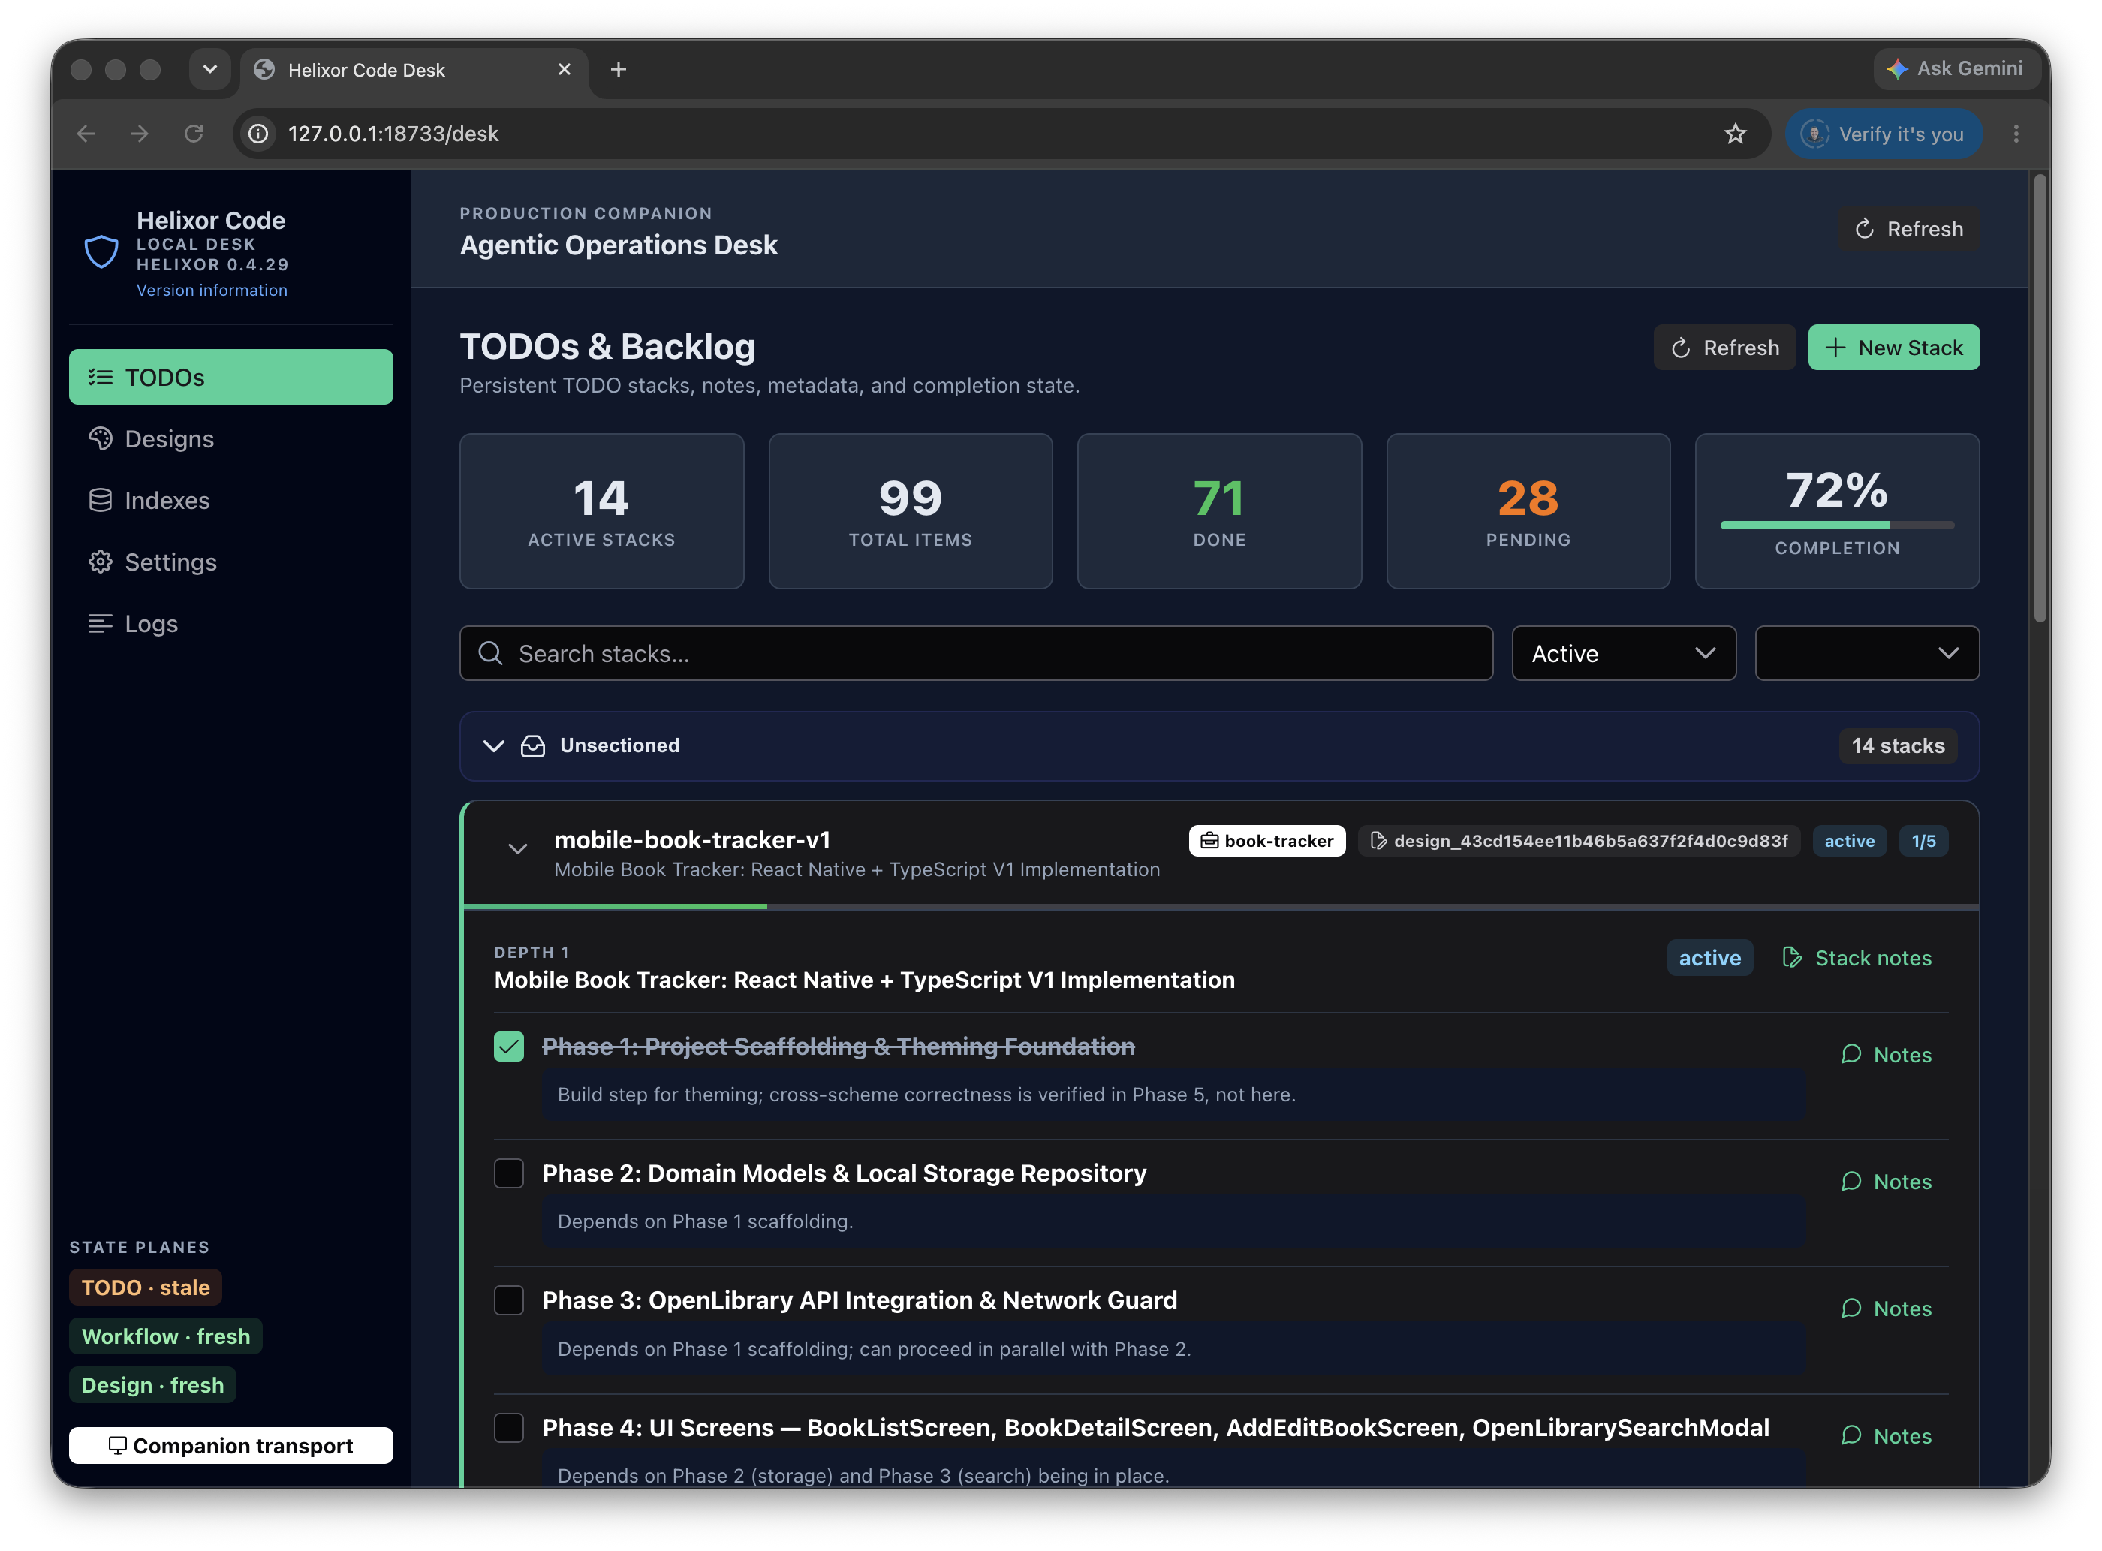Open Notes for Phase 4
Screen dimensions: 2102x1551
1886,1436
